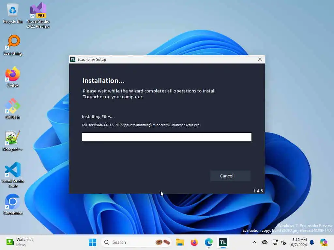
Task: Click the taskbar Search box
Action: [x=136, y=242]
